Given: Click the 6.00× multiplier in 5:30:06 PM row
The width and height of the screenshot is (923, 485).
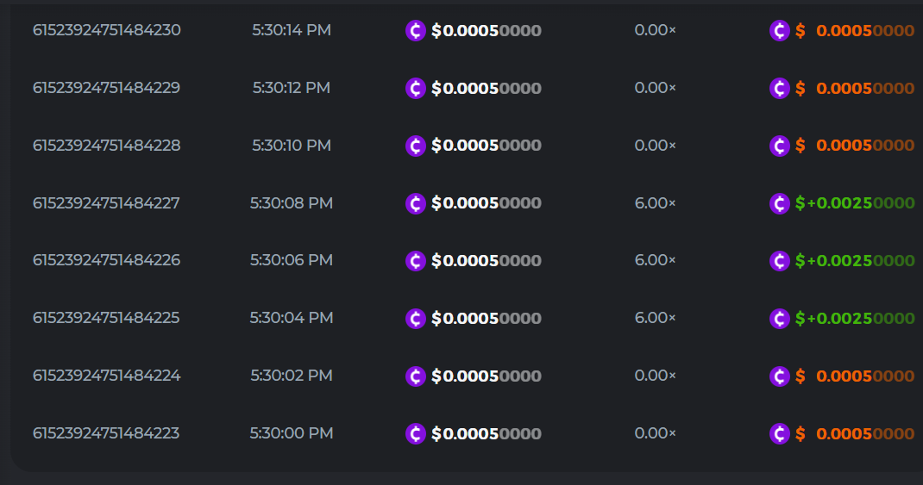Looking at the screenshot, I should (655, 260).
